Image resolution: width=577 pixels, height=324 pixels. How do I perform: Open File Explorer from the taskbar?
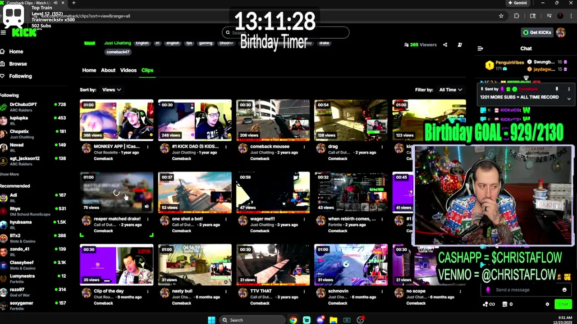coord(333,320)
